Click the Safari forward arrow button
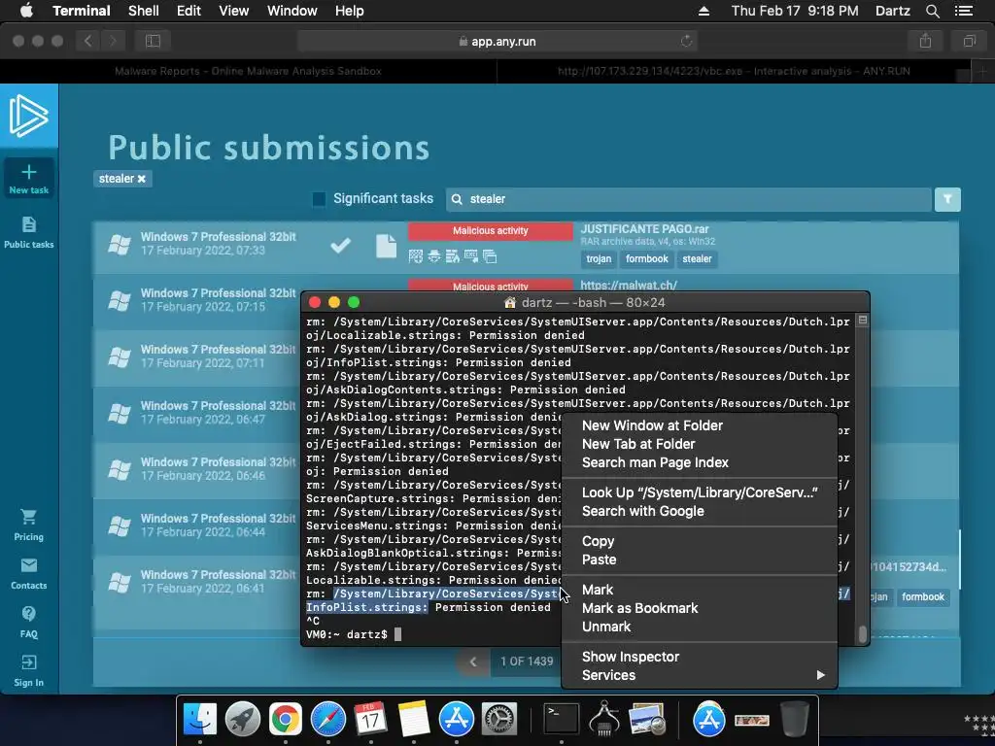995x746 pixels. point(113,41)
